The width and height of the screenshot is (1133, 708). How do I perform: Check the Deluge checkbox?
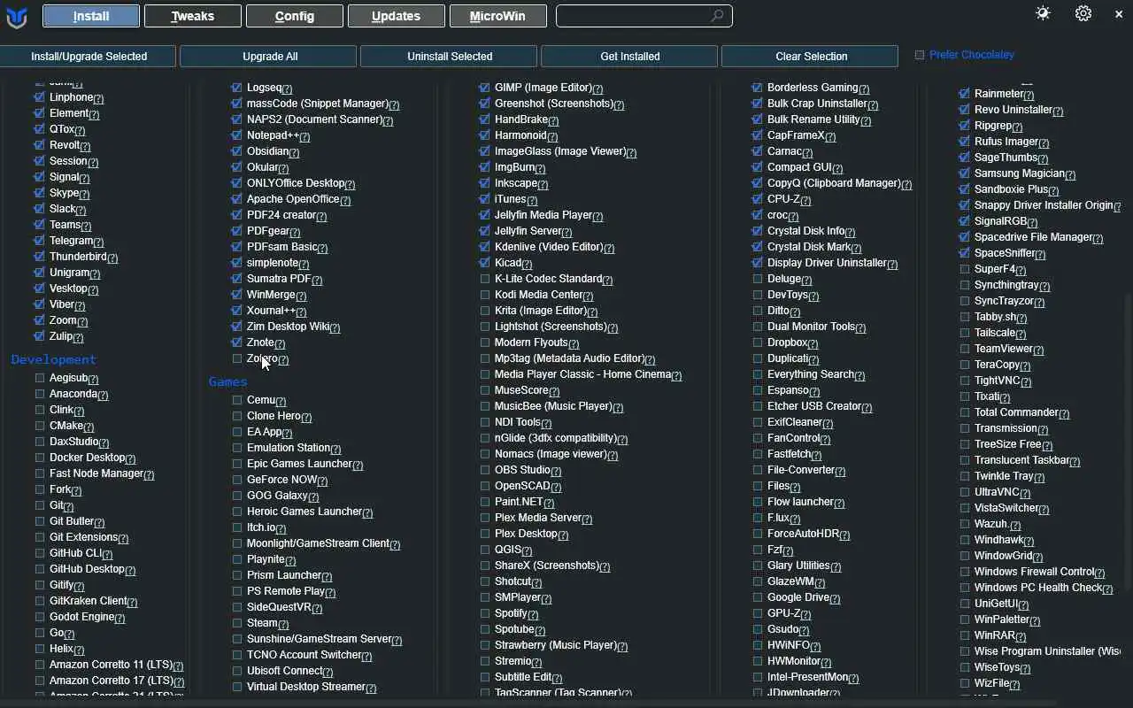tap(758, 279)
